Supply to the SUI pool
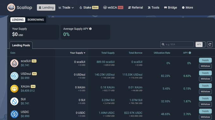 tap(205, 98)
